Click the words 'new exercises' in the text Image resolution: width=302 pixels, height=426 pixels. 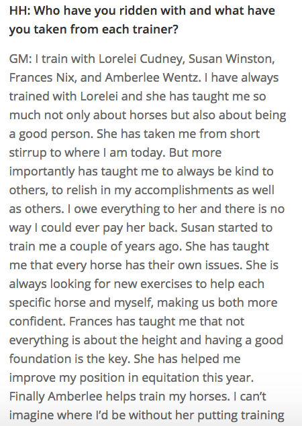pos(153,284)
